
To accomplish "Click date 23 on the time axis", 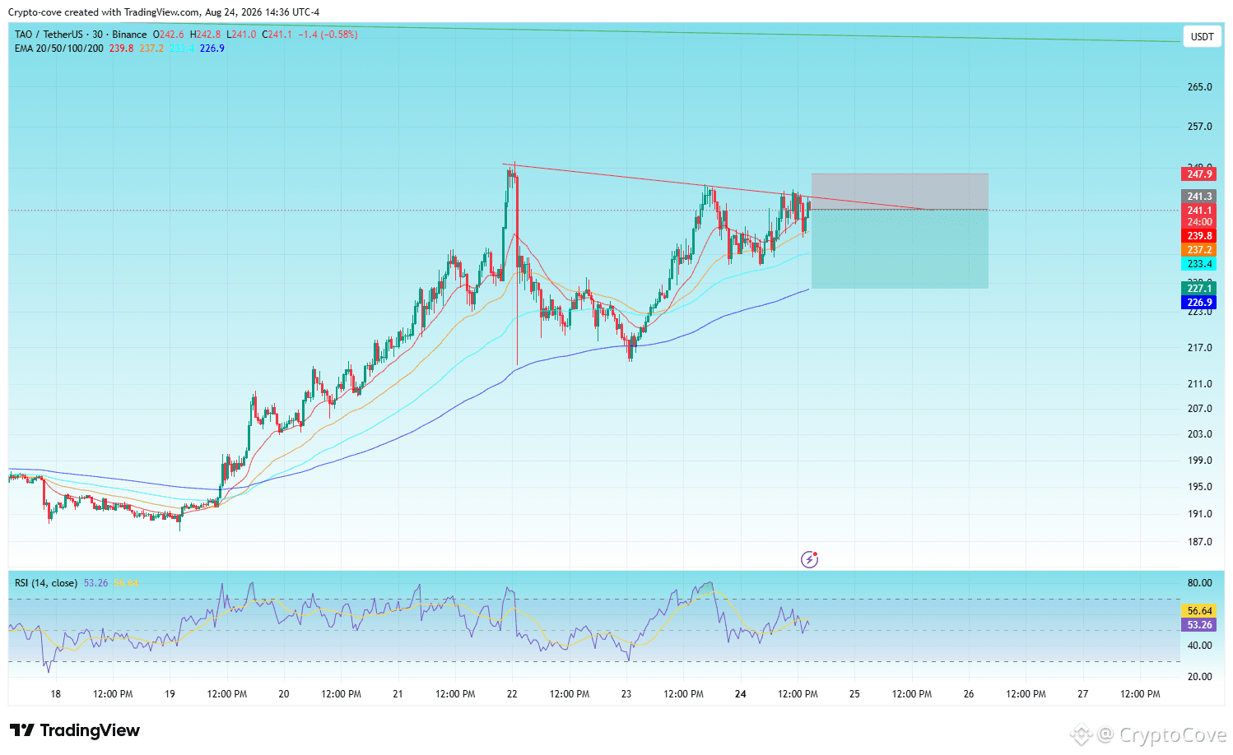I will tap(626, 694).
